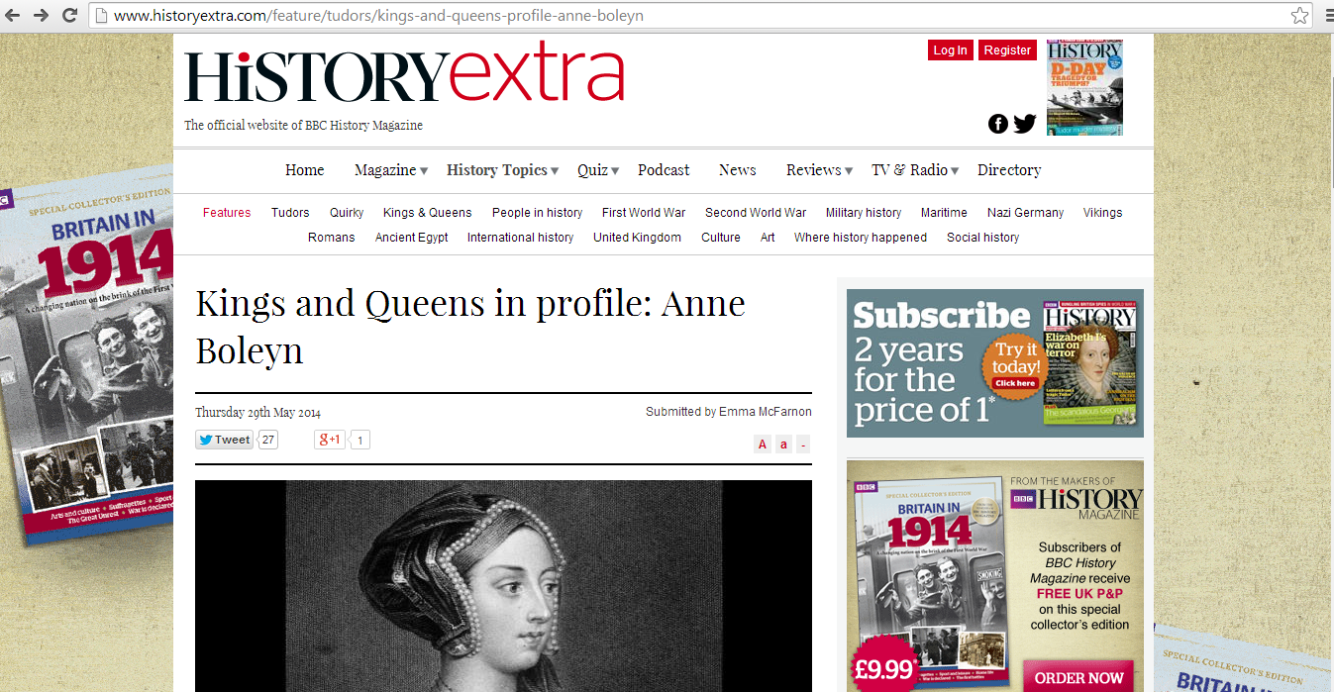This screenshot has width=1334, height=692.
Task: Click the ORDER NOW ad button
Action: click(x=1078, y=678)
